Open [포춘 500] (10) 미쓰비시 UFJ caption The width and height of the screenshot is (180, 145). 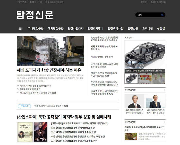pyautogui.click(x=134, y=111)
